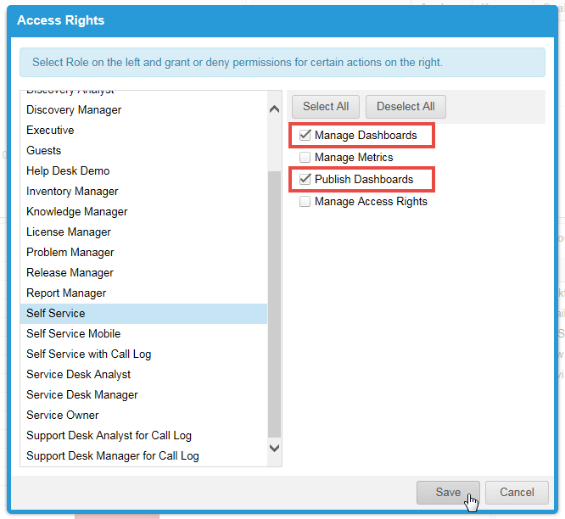Uncheck the Manage Dashboards checkbox
The width and height of the screenshot is (565, 519).
305,136
